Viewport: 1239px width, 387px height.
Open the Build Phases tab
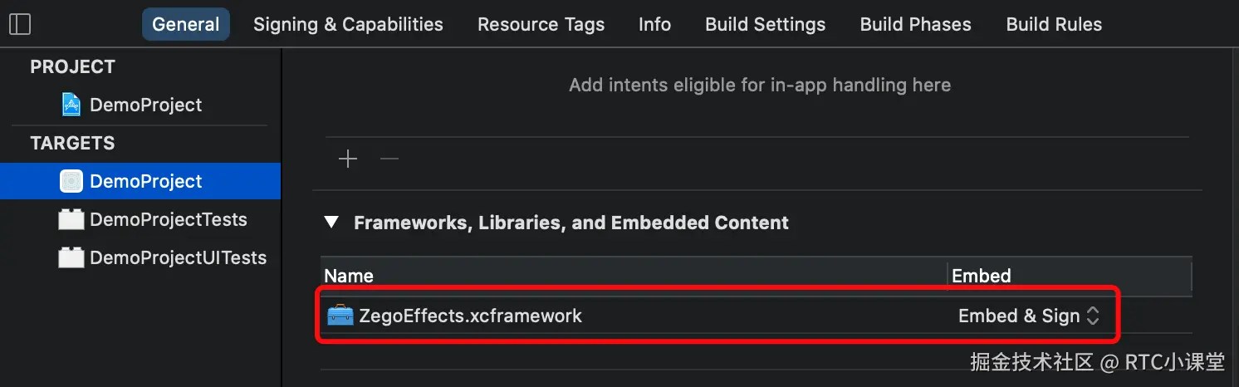click(x=915, y=24)
